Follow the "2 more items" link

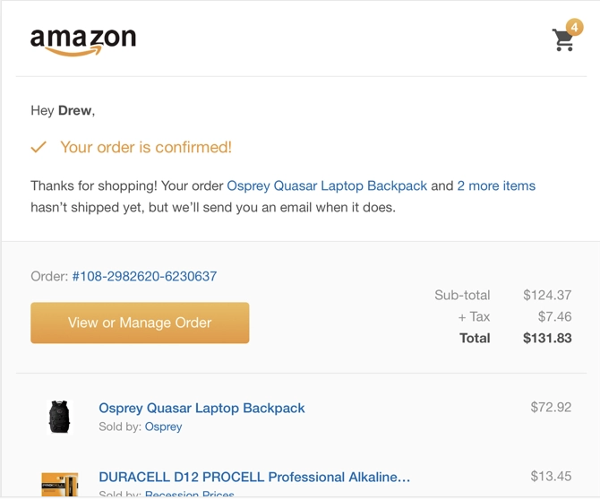coord(496,186)
